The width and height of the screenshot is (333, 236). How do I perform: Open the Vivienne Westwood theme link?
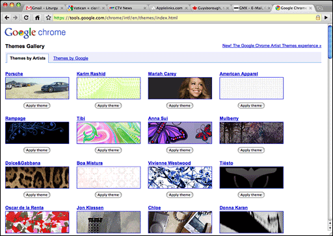point(169,163)
